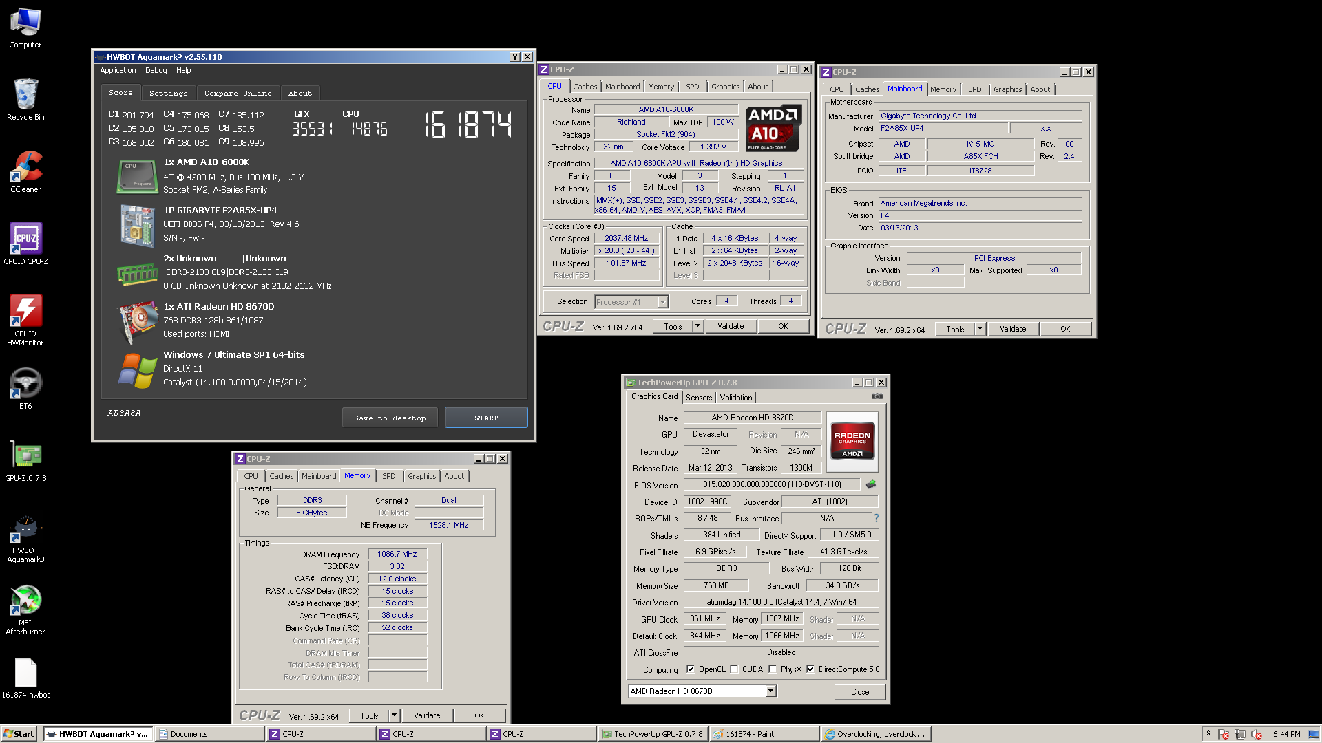This screenshot has width=1322, height=743.
Task: Open Graphics tab in CPU-Z Memory window
Action: pos(421,476)
